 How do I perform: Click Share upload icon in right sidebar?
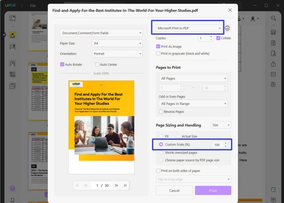coord(273,64)
